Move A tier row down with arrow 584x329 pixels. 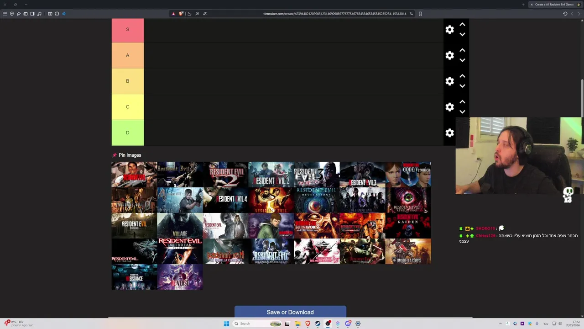coord(462,60)
